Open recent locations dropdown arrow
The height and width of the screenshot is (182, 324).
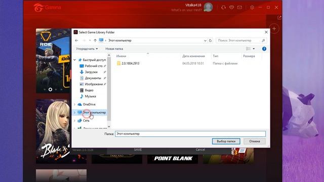90,40
